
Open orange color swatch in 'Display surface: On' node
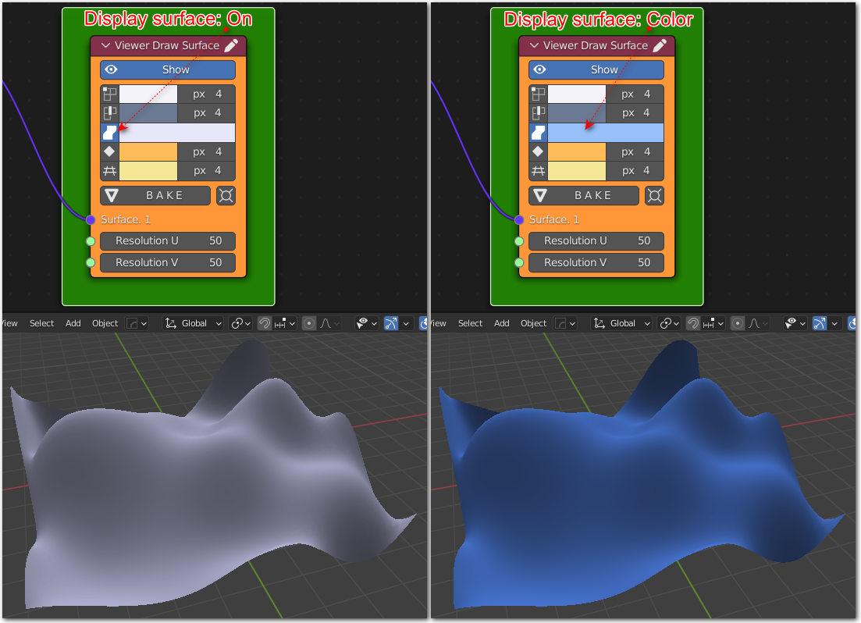click(148, 151)
